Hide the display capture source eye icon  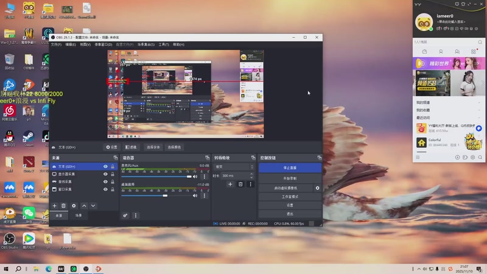click(x=105, y=174)
